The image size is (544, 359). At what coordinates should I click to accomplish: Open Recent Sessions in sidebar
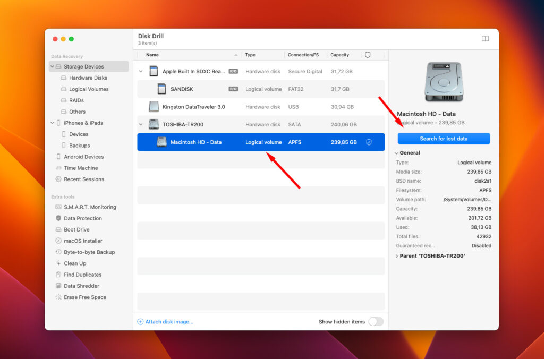(x=84, y=179)
